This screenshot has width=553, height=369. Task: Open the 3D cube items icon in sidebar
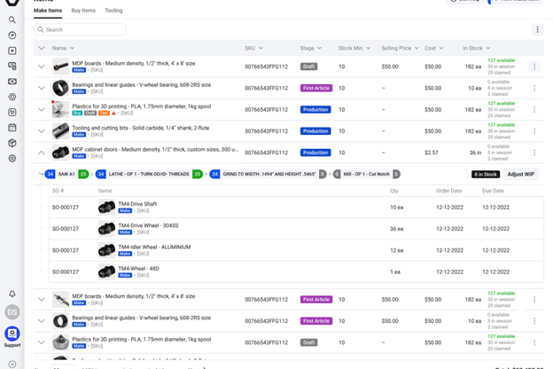12,143
